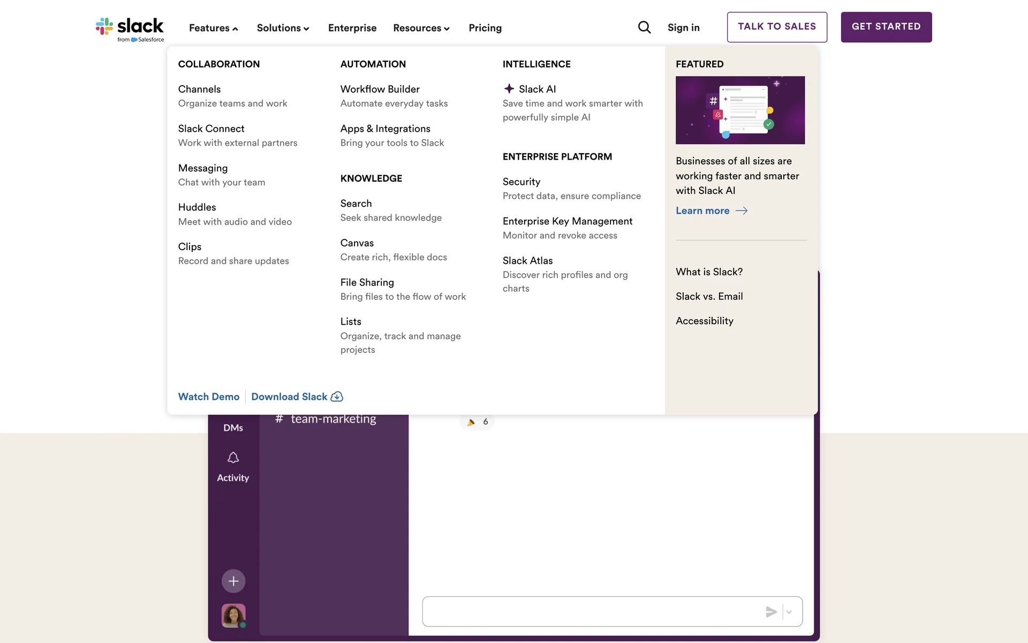Click the GET STARTED button
The width and height of the screenshot is (1028, 643).
coord(886,27)
